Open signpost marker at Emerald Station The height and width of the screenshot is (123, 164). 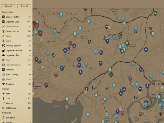pos(127,43)
